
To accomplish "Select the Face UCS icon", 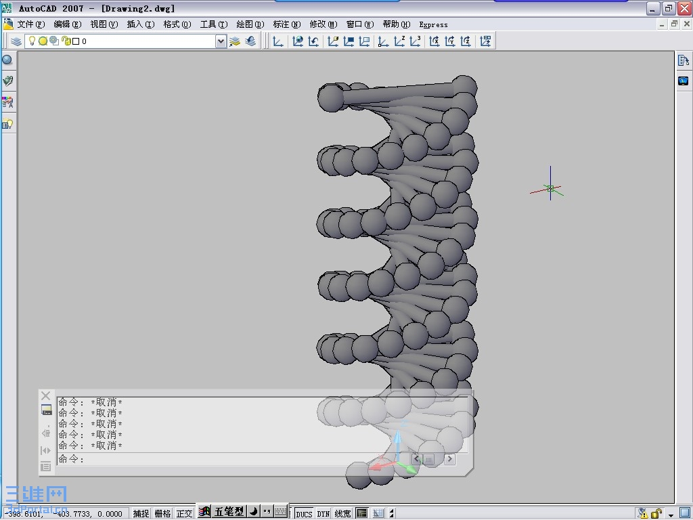I will coord(333,41).
